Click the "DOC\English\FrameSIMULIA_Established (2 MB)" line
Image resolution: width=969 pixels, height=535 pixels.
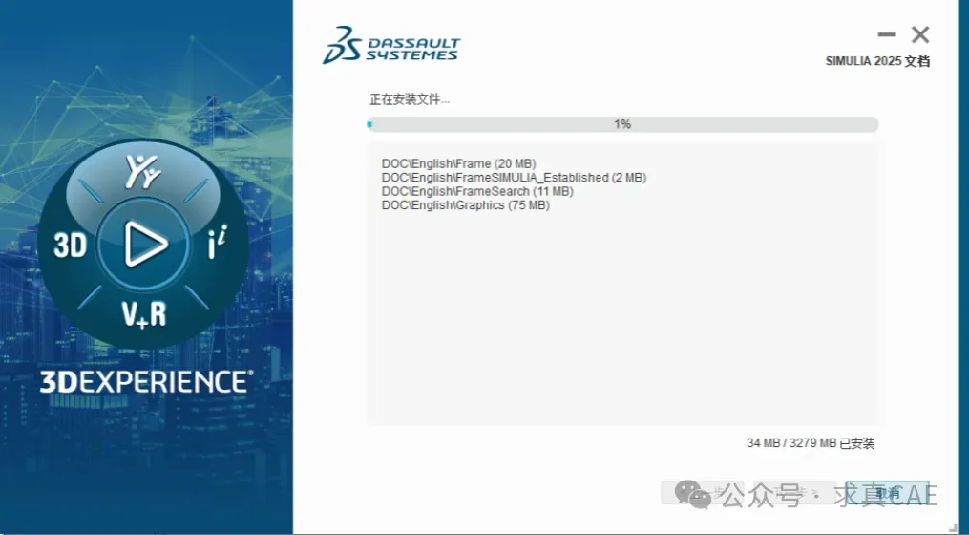click(514, 178)
